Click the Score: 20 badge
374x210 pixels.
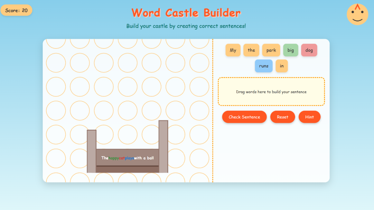tap(16, 10)
